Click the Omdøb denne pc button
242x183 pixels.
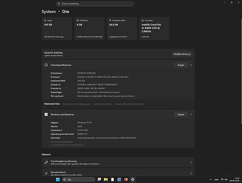[x=182, y=54]
